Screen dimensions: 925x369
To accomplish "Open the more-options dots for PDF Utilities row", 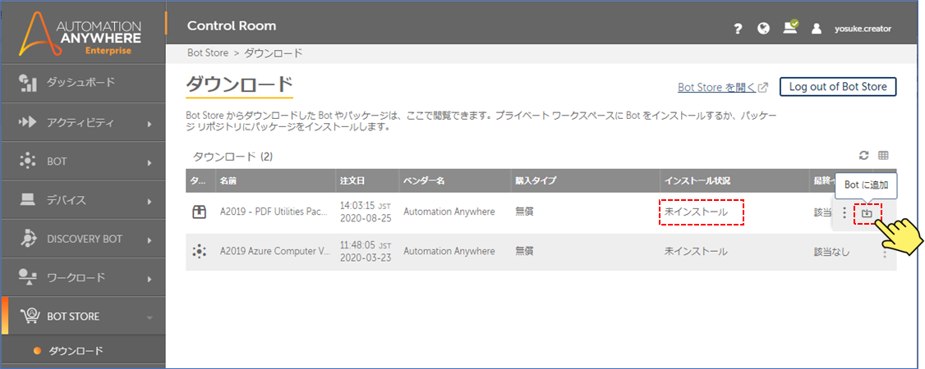I will click(844, 213).
